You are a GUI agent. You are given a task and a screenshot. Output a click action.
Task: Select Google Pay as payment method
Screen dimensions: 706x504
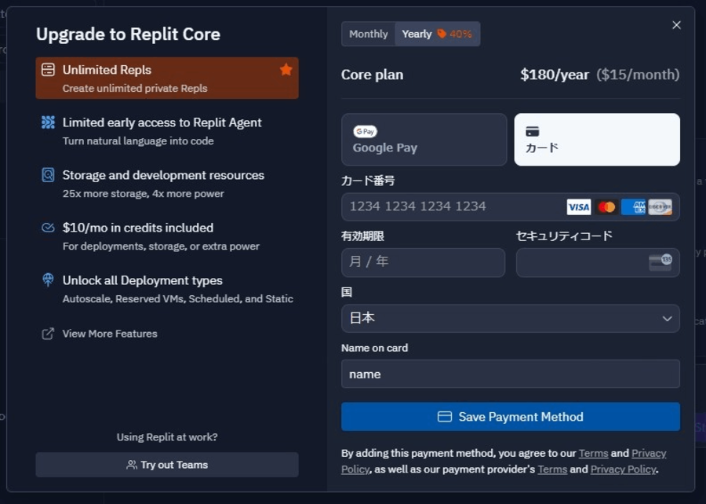(x=424, y=140)
